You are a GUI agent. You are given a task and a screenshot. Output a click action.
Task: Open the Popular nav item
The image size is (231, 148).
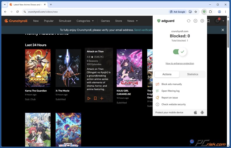point(49,21)
